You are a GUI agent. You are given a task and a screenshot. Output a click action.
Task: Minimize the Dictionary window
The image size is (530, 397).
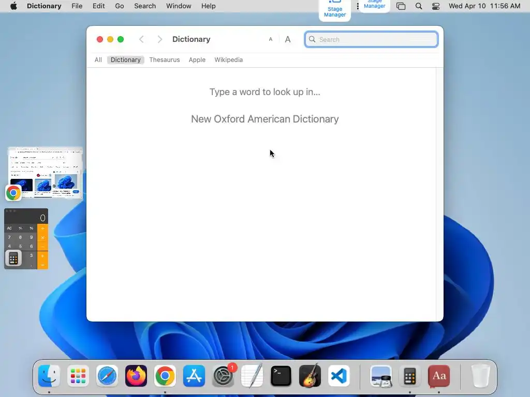tap(110, 39)
